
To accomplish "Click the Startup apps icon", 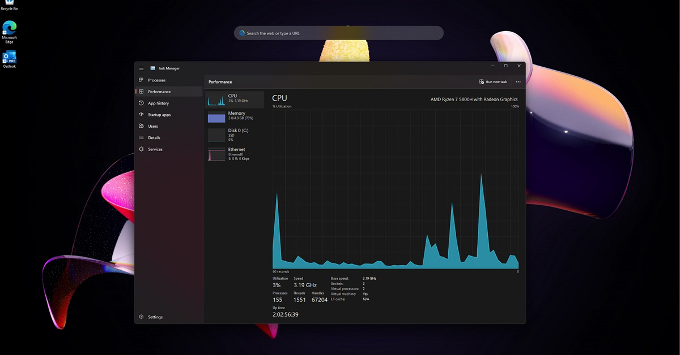I will pyautogui.click(x=142, y=115).
